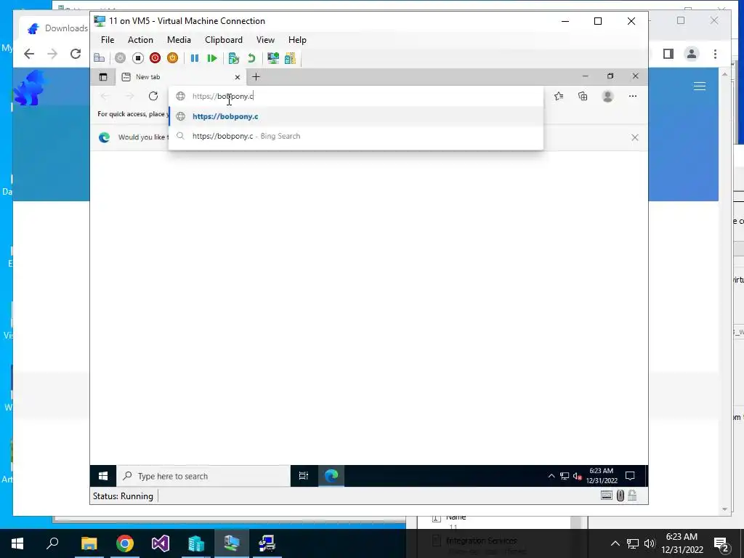Select the Downloads tab in Chrome
Image resolution: width=744 pixels, height=558 pixels.
(55, 28)
